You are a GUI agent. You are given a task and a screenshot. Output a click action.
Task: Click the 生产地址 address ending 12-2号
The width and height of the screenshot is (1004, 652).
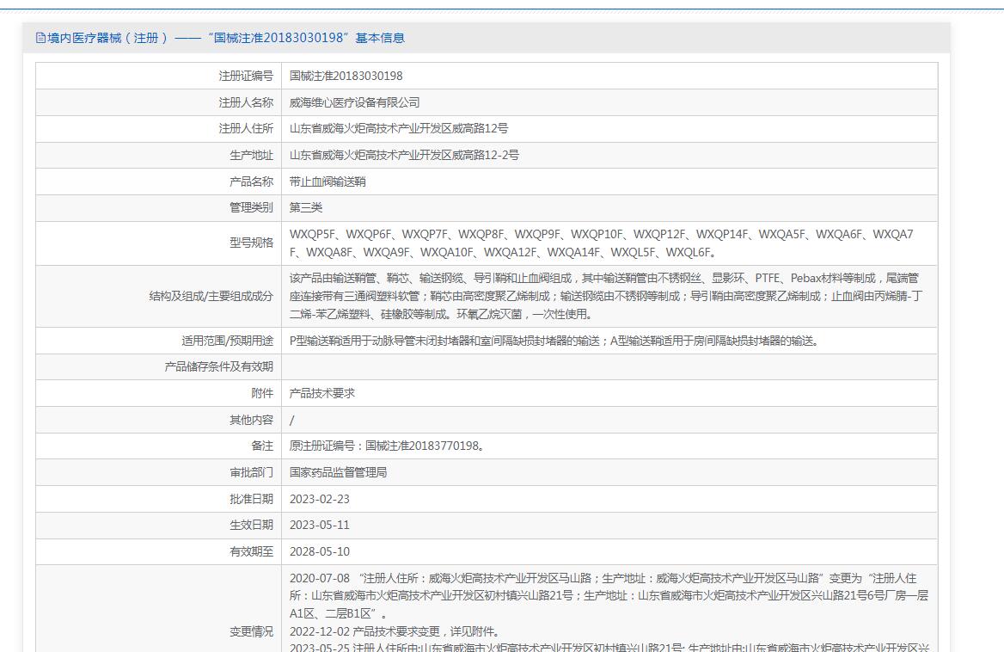click(404, 156)
